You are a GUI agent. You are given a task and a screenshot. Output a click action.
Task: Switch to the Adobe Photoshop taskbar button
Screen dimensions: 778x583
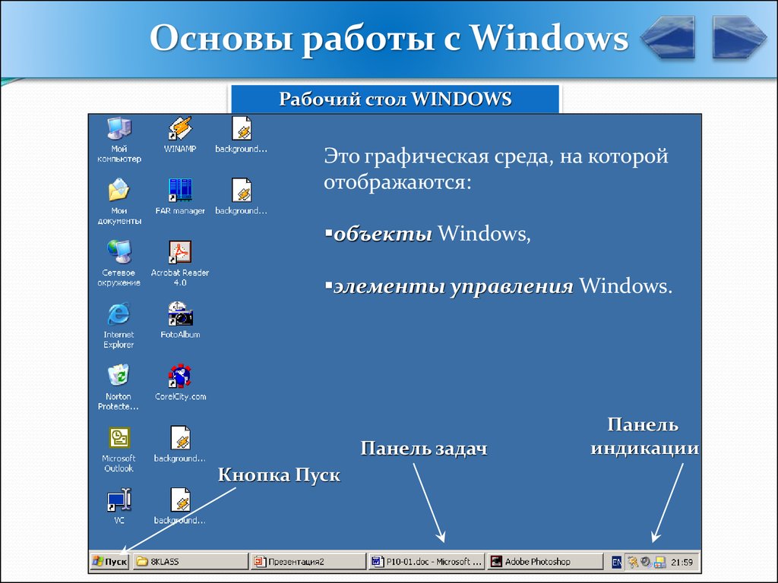point(544,561)
